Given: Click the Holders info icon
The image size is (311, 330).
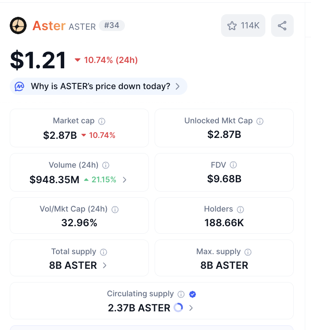Looking at the screenshot, I should point(241,209).
